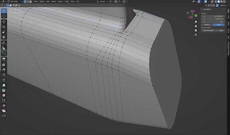Open the Options dropdown

tap(224, 5)
